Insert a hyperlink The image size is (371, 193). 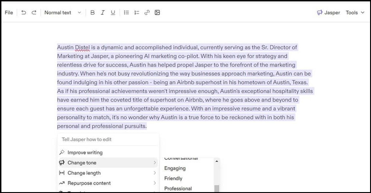(x=147, y=12)
